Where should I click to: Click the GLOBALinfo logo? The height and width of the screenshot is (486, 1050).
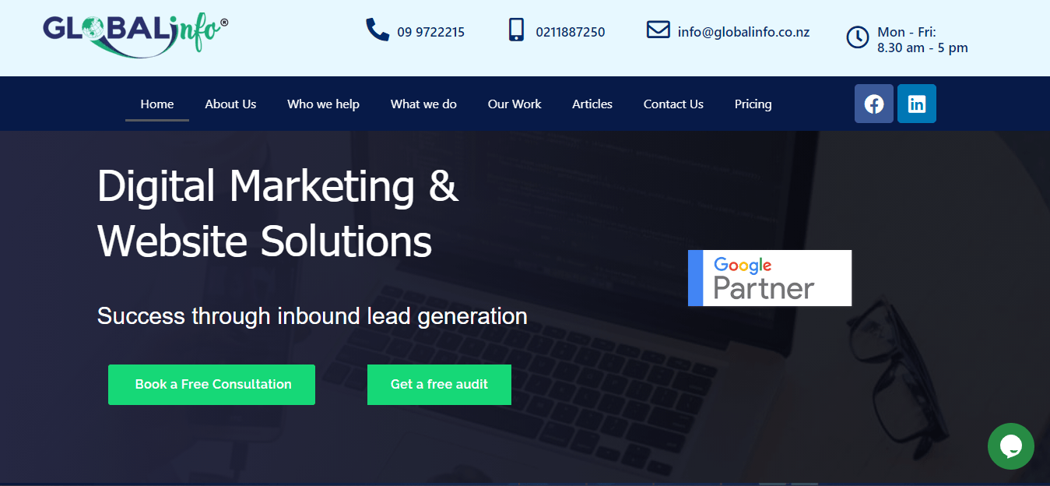tap(135, 34)
